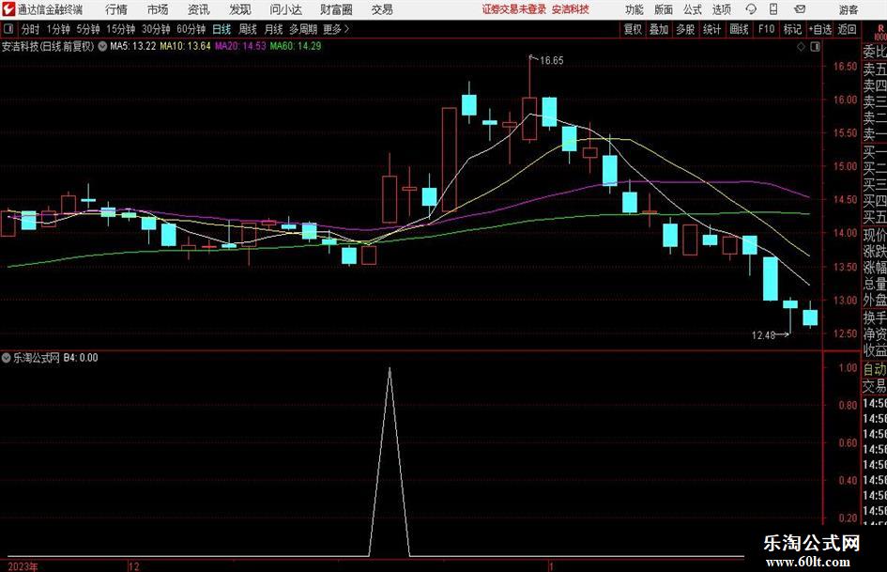This screenshot has width=887, height=572.
Task: Click the 标记 mark button
Action: (792, 29)
